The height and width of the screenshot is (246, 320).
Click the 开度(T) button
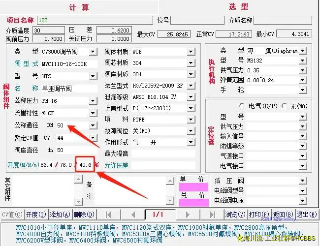pos(35,215)
